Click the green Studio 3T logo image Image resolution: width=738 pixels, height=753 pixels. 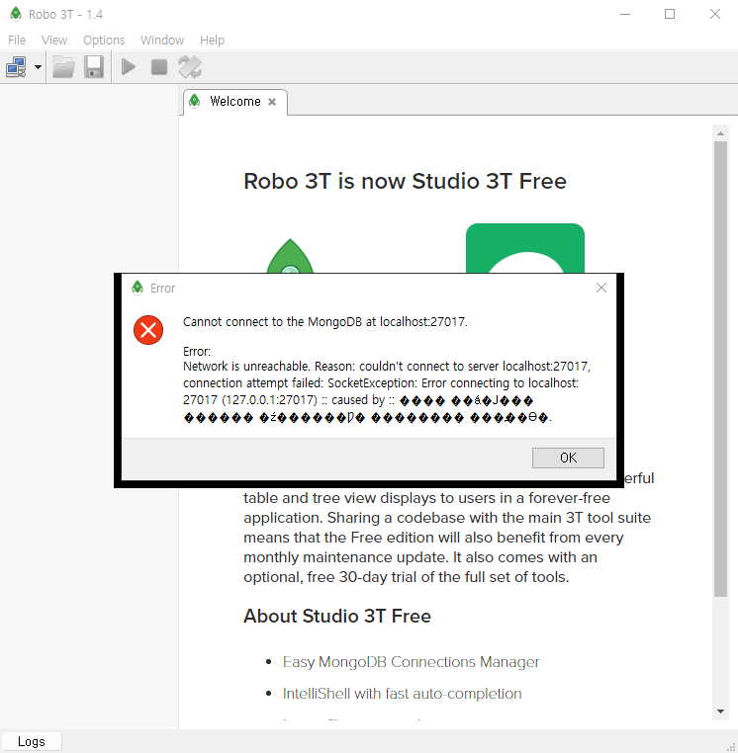tap(525, 248)
